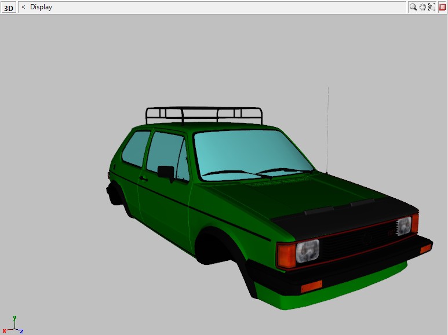448x335 pixels.
Task: Pick the black hood bra cover
Action: coord(342,214)
